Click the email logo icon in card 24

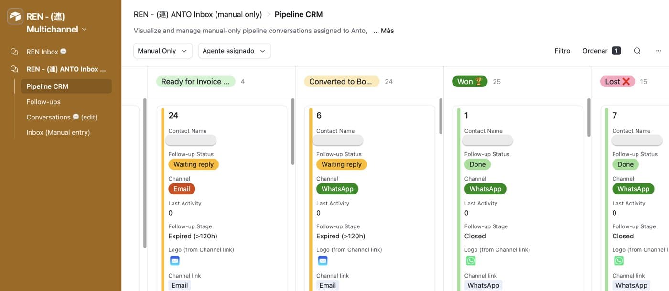(x=175, y=260)
